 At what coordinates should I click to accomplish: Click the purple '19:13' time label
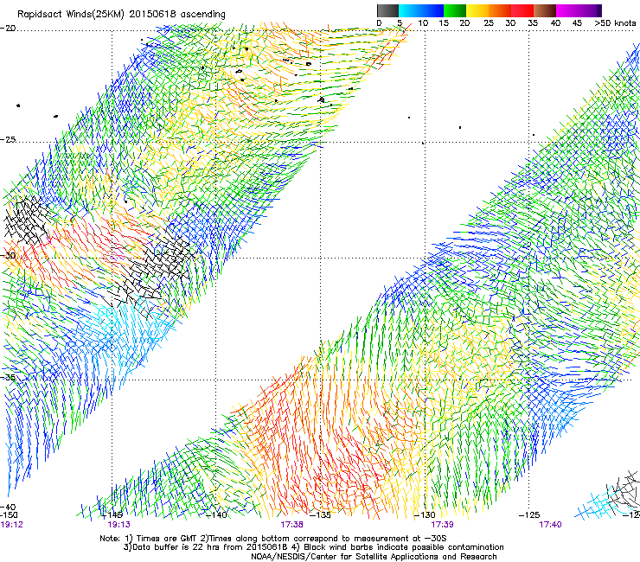pos(118,525)
